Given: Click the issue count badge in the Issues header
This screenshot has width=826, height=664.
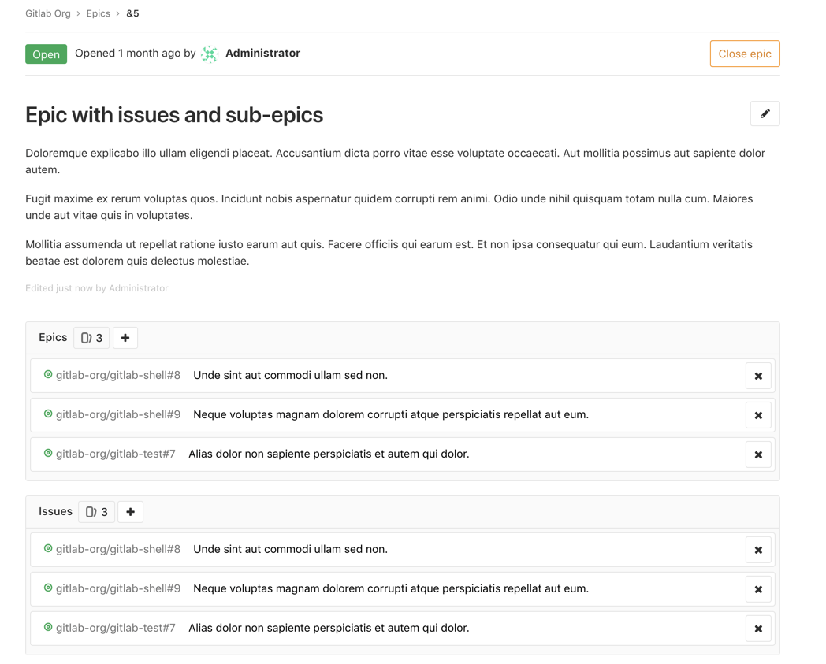Looking at the screenshot, I should coord(96,511).
